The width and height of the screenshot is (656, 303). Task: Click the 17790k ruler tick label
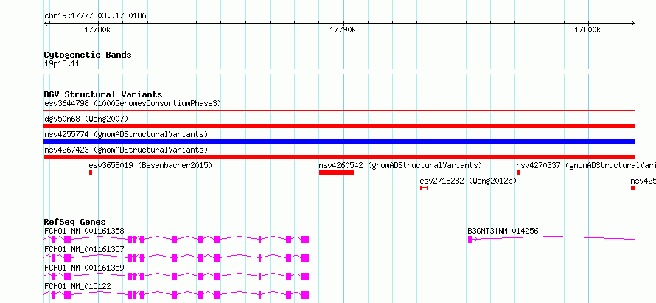343,29
